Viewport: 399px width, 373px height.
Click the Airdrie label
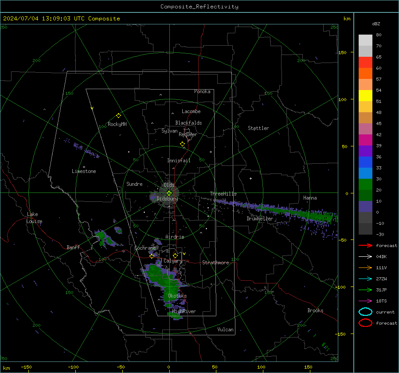175,237
